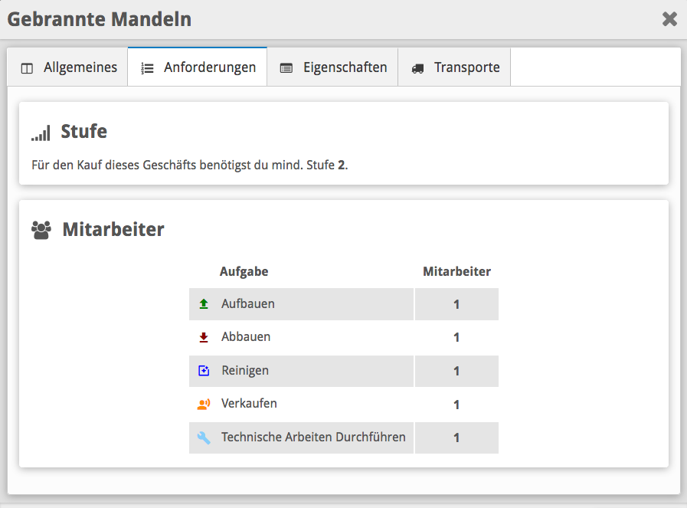This screenshot has width=687, height=508.
Task: Close the Gebrannte Mandeln dialog
Action: click(x=669, y=19)
